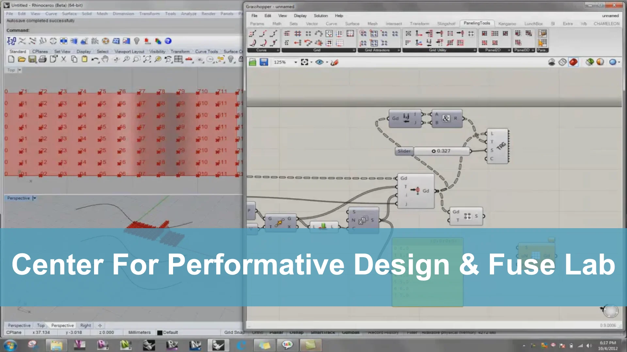Enable SmartTrack in the status bar
This screenshot has height=352, width=627.
point(323,332)
